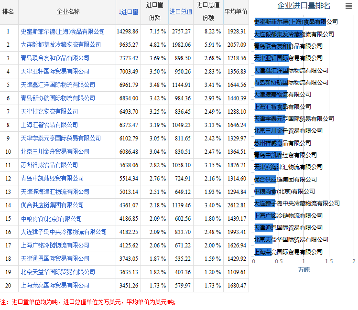Open 天津宇泰元亨国际贸易有限公司 company link

[61, 138]
